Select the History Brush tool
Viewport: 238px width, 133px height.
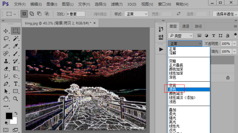16,61
